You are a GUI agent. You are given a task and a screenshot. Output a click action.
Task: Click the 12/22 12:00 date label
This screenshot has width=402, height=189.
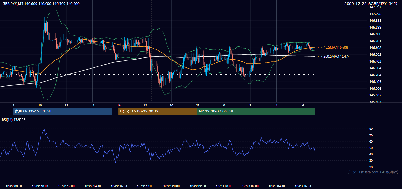[66, 186]
